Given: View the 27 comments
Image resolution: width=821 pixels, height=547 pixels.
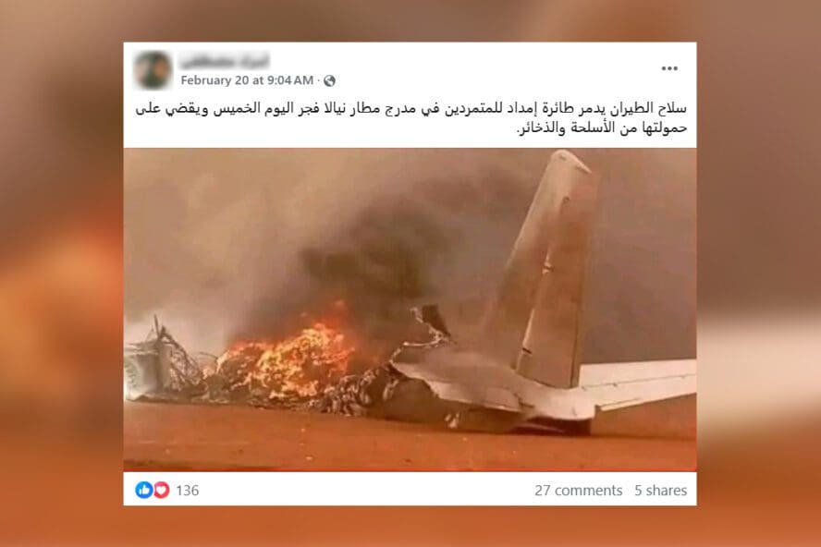Looking at the screenshot, I should tap(578, 491).
